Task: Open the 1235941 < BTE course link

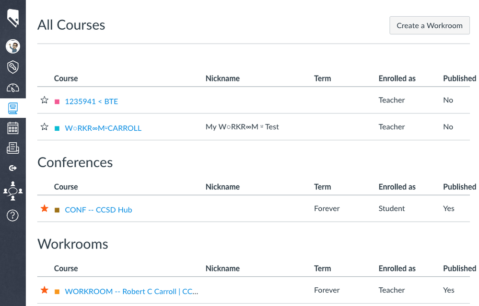Action: [91, 102]
